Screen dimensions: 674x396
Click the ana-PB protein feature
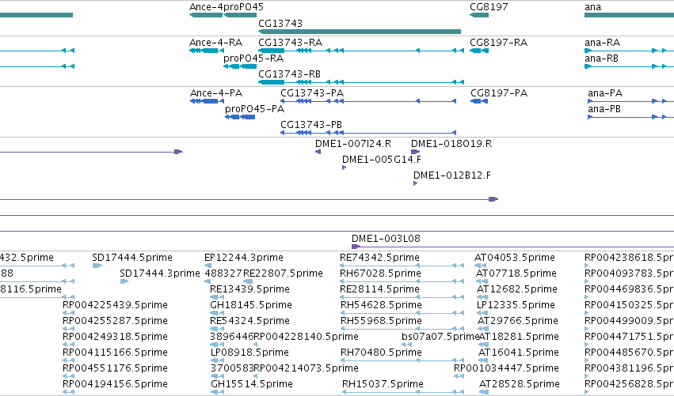pyautogui.click(x=630, y=117)
